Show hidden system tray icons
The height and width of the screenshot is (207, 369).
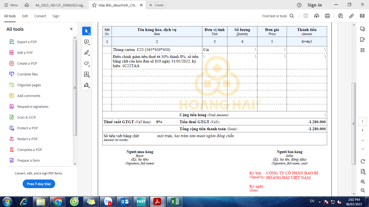320,202
